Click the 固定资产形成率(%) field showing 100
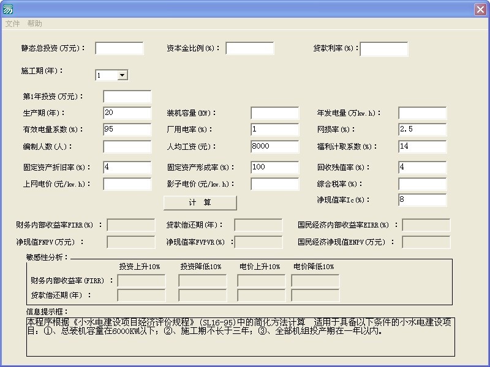 274,168
